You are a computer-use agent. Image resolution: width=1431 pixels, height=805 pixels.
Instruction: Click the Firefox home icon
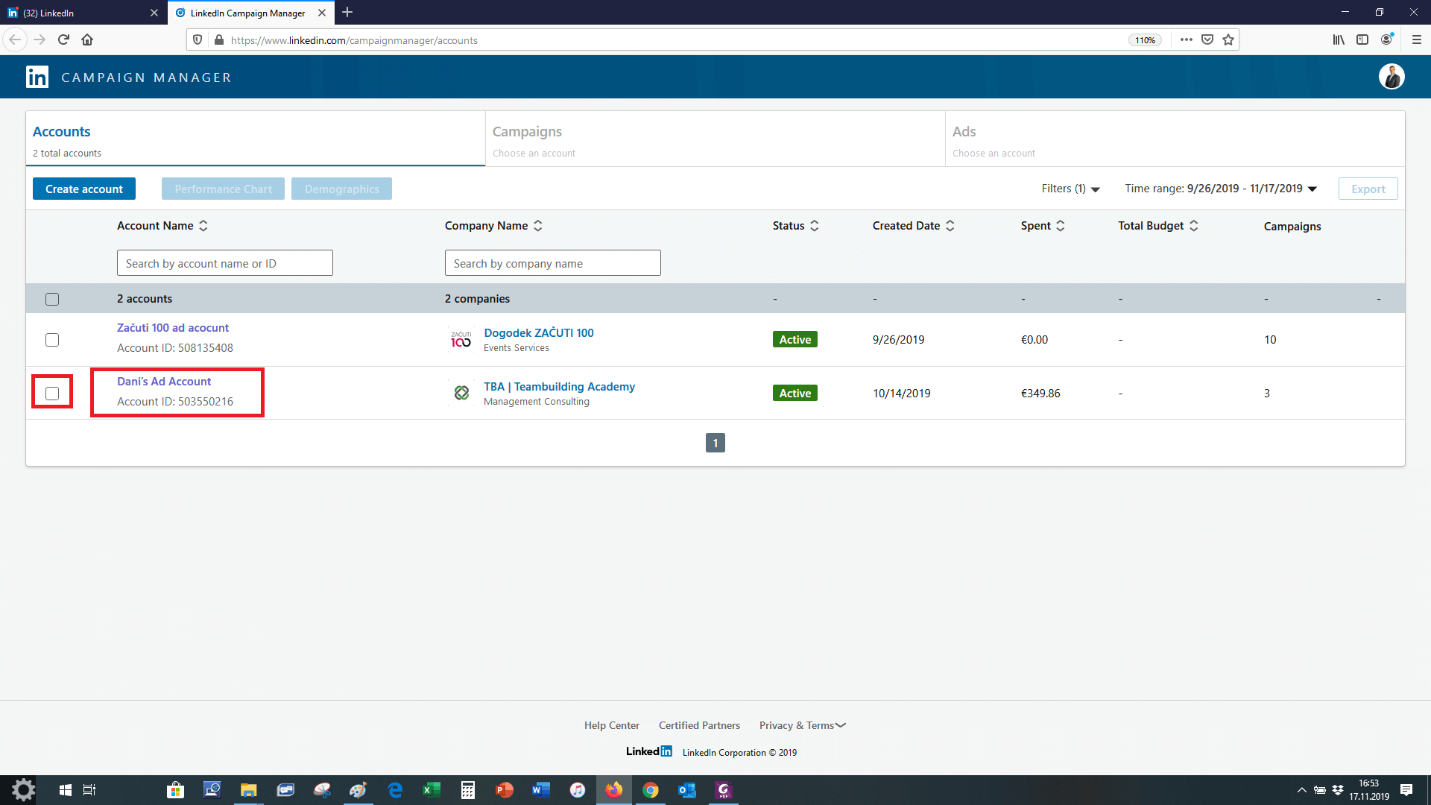(x=87, y=40)
